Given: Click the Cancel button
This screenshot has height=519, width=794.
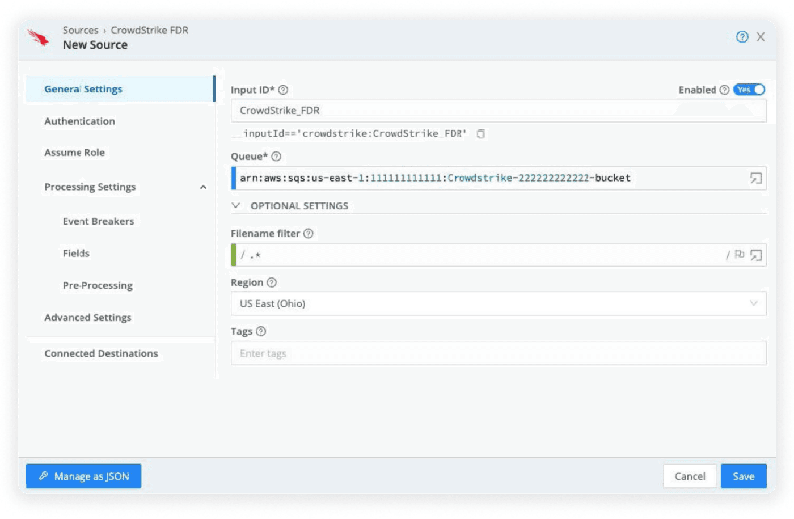Looking at the screenshot, I should pos(690,476).
